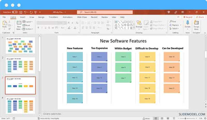The width and height of the screenshot is (207, 120).
Task: Select slide 2 thumbnail
Action: pyautogui.click(x=20, y=66)
